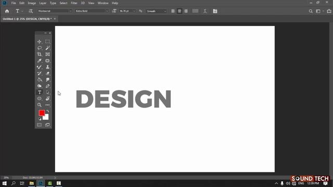Viewport: 333px width, 187px height.
Task: Select the Rectangular Marquee tool
Action: point(47,42)
